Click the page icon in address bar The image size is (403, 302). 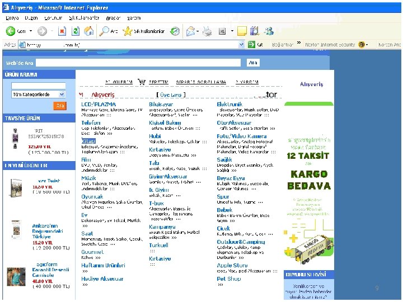pos(22,45)
